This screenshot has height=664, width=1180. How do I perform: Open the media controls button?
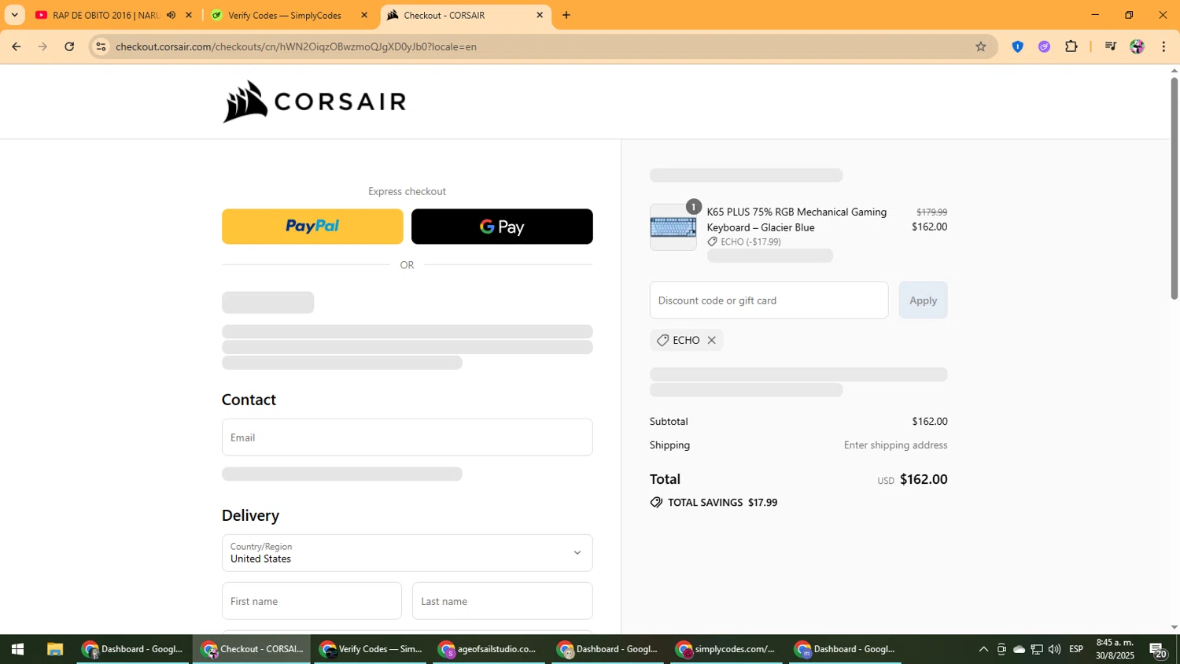pyautogui.click(x=1110, y=46)
